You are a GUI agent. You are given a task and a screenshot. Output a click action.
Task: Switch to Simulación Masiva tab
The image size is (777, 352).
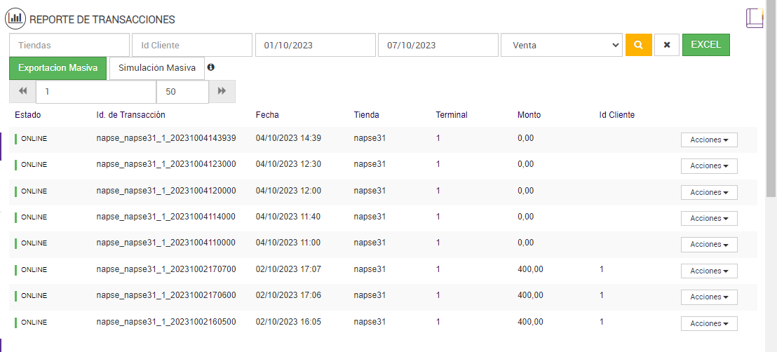[157, 68]
